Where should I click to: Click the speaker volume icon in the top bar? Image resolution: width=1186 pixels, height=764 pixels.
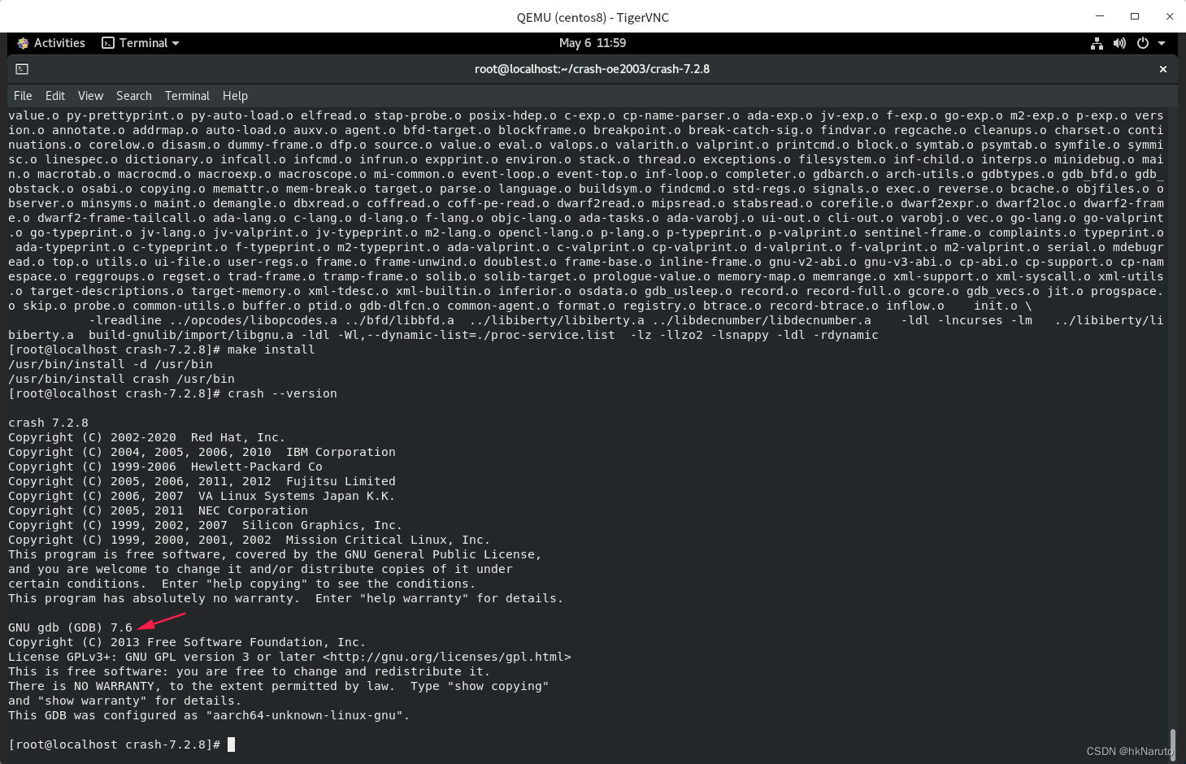pos(1119,43)
